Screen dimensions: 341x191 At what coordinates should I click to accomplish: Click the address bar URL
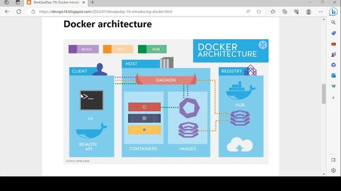tap(105, 12)
